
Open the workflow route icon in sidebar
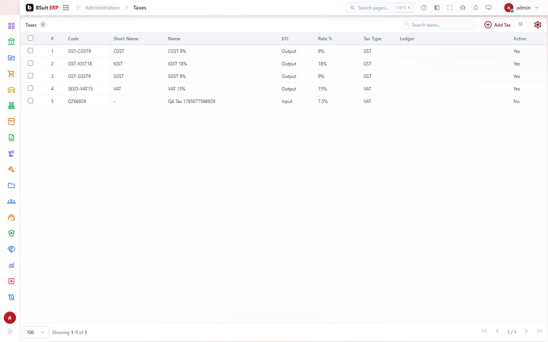(x=11, y=297)
